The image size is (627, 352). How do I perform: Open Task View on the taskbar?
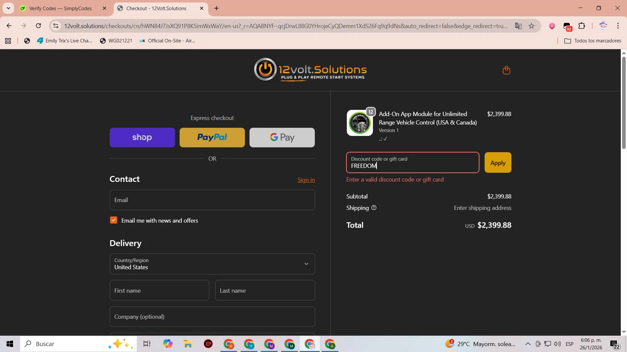coord(147,344)
